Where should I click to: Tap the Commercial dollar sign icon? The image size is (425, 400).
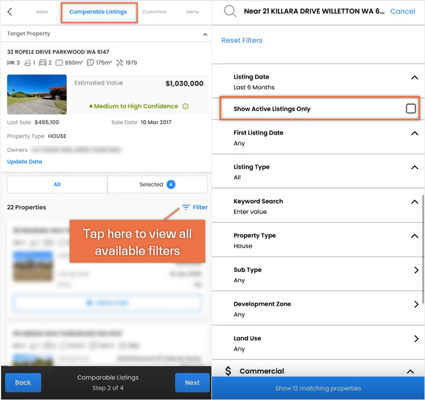pyautogui.click(x=228, y=371)
